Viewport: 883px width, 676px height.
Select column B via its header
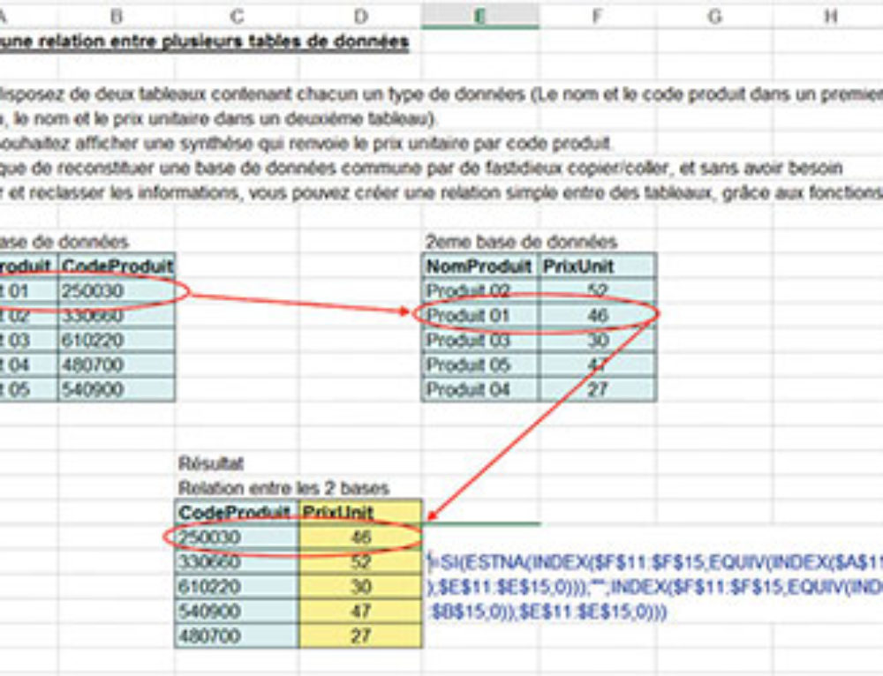[117, 13]
